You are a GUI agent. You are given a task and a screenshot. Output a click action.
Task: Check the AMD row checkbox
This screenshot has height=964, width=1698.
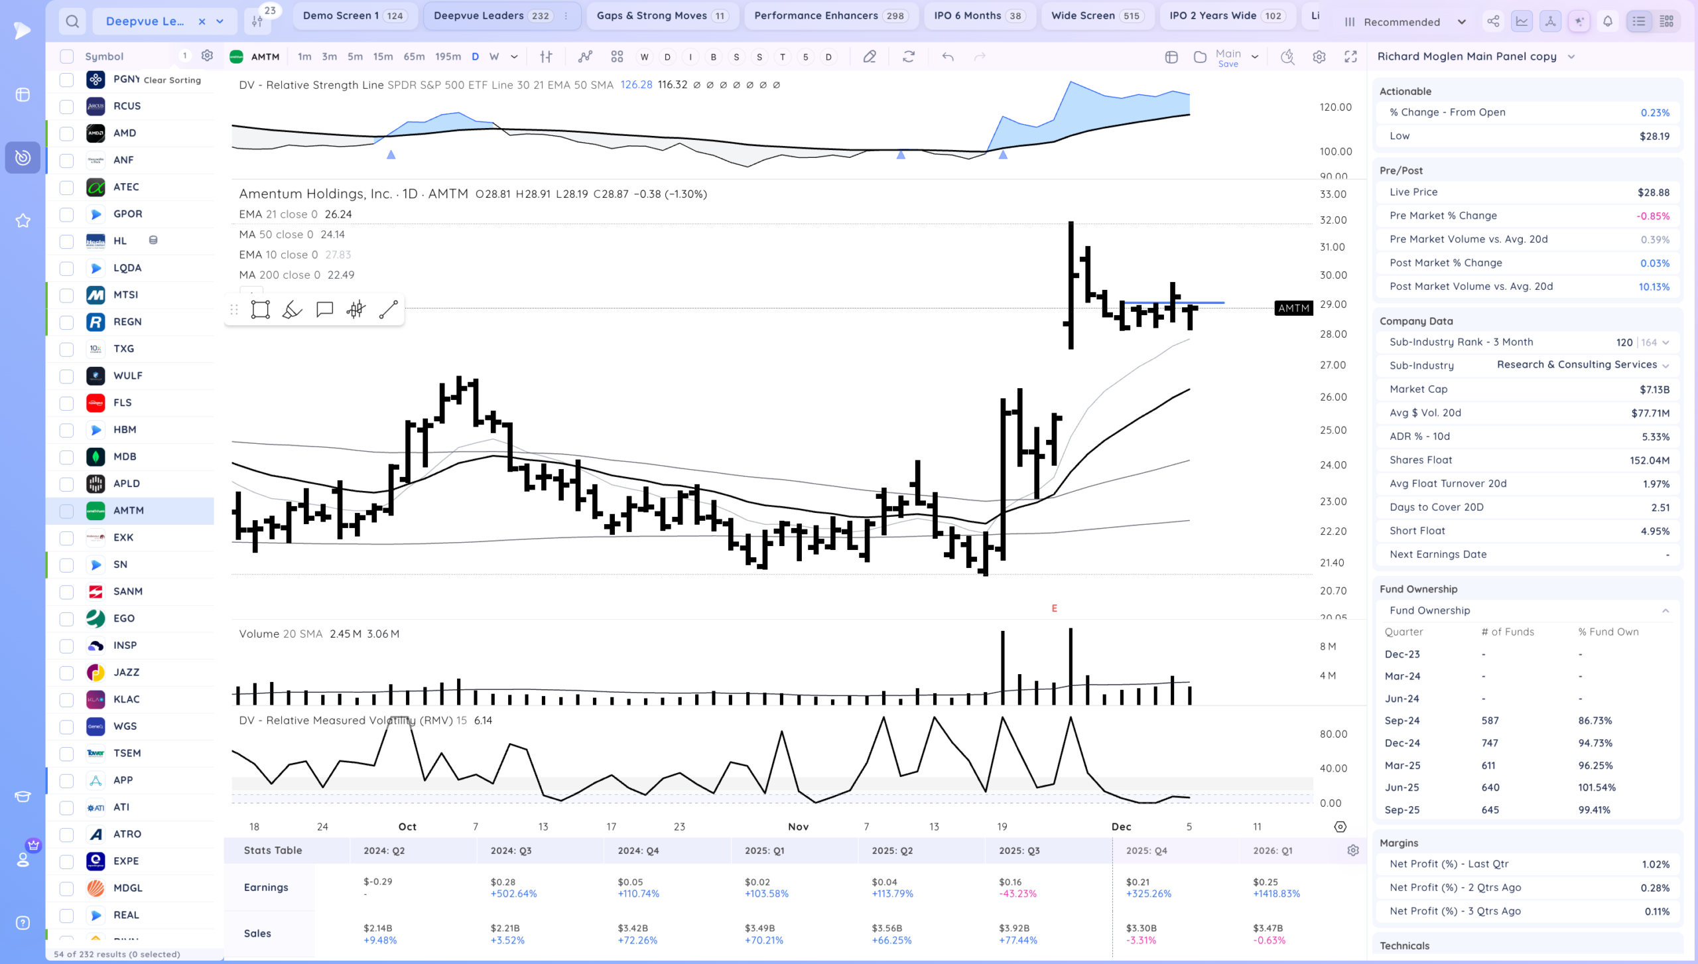coord(66,133)
